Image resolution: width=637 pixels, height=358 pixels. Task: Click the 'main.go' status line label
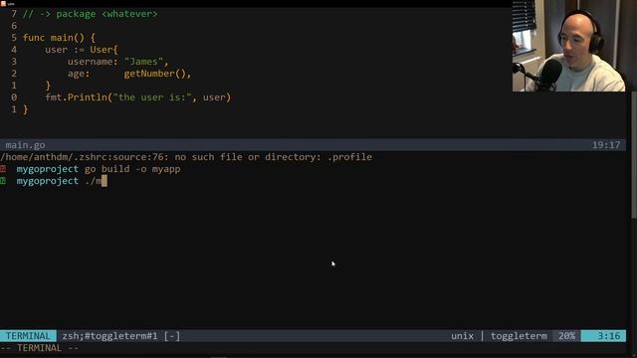click(x=25, y=145)
